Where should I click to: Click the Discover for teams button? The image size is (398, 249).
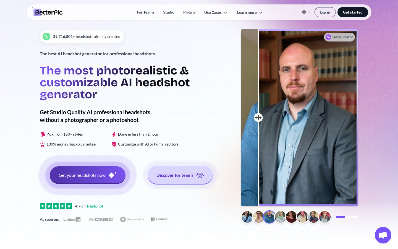[x=180, y=175]
